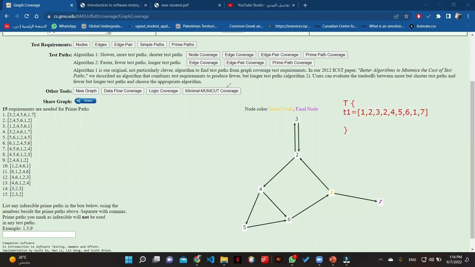Click the Edge-Pair test requirements button
The width and height of the screenshot is (475, 267).
pos(123,44)
